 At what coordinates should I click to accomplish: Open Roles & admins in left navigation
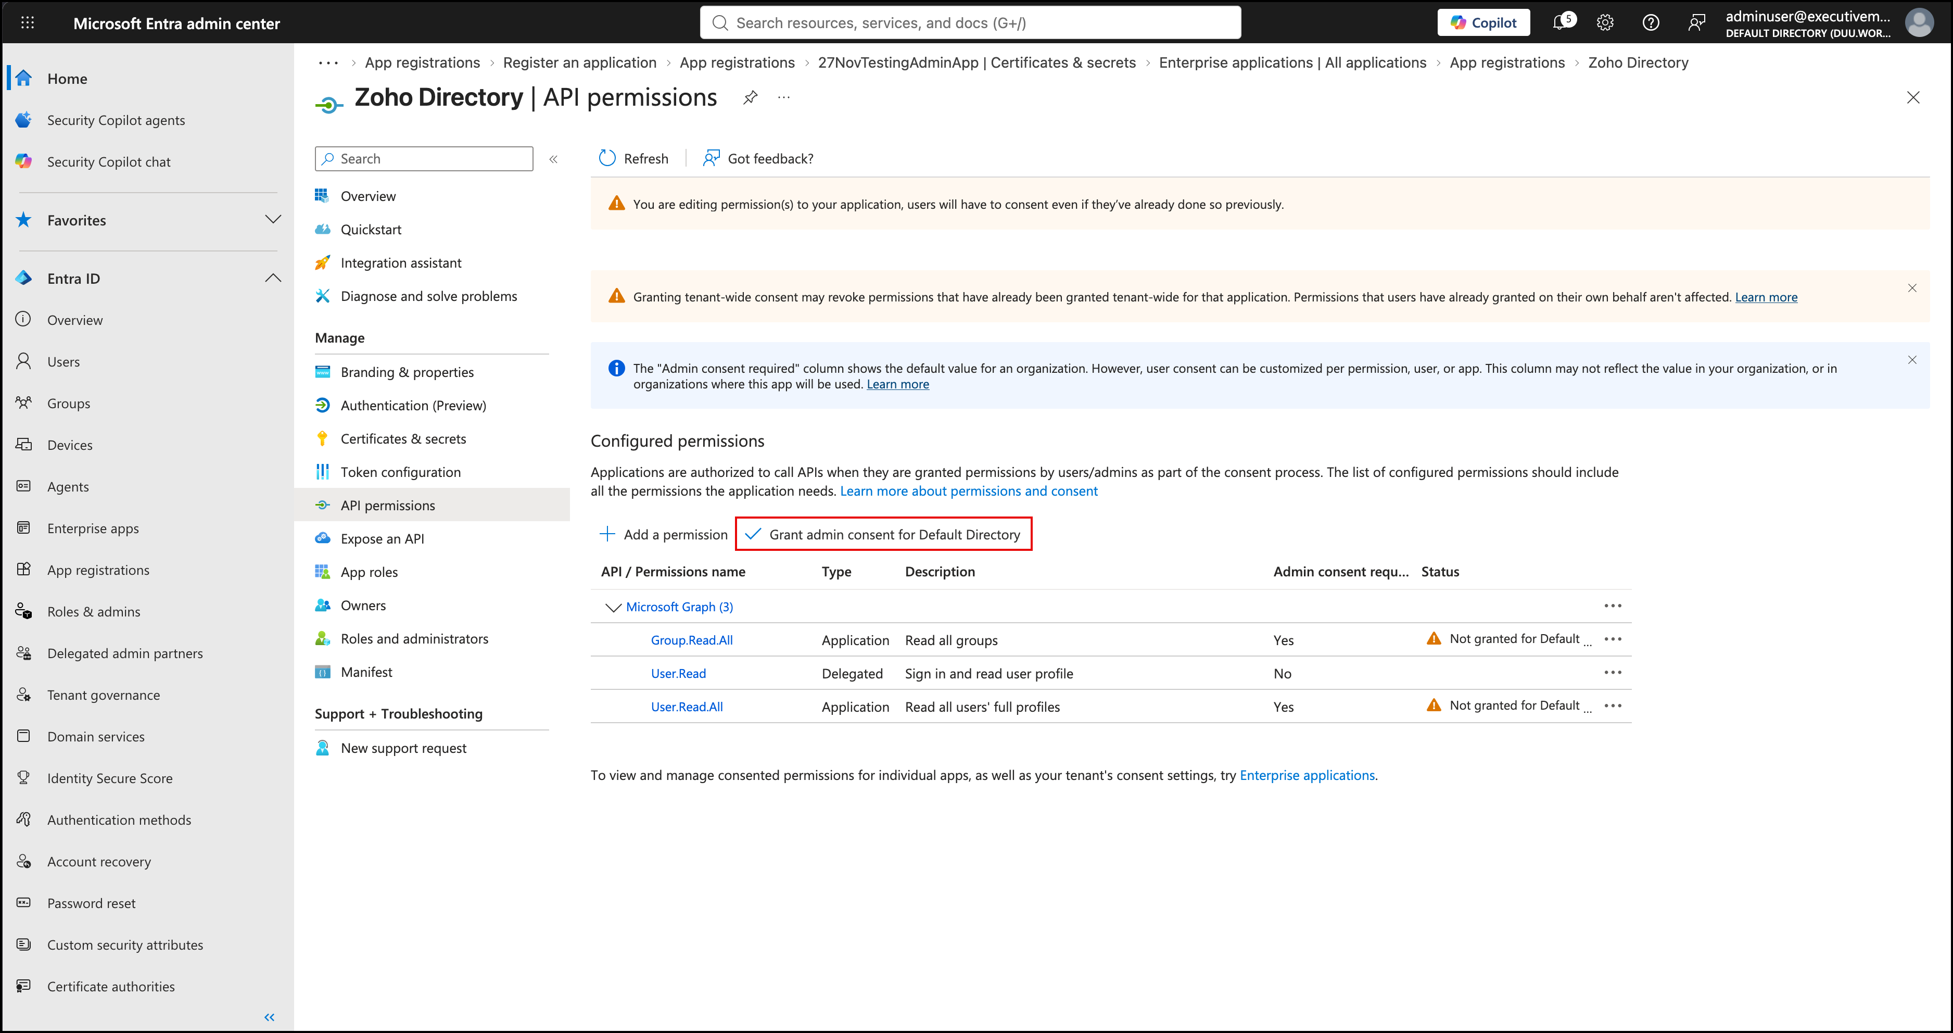click(x=93, y=612)
